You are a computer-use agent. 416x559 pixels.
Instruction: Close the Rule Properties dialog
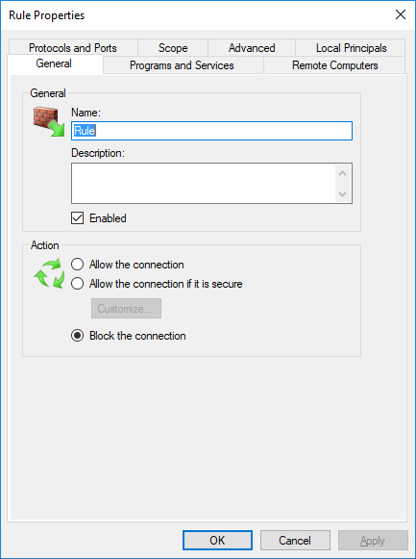click(401, 15)
